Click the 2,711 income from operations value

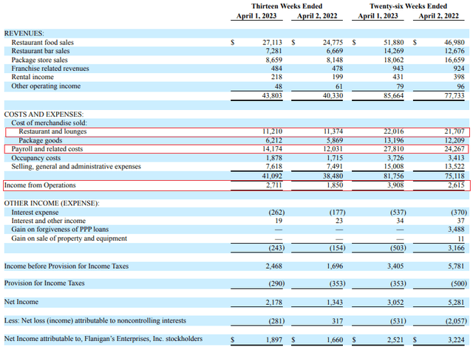[x=274, y=185]
